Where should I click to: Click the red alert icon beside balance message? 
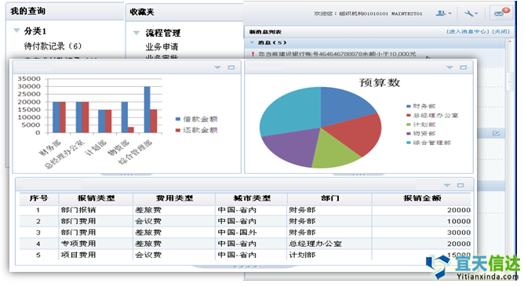(253, 54)
